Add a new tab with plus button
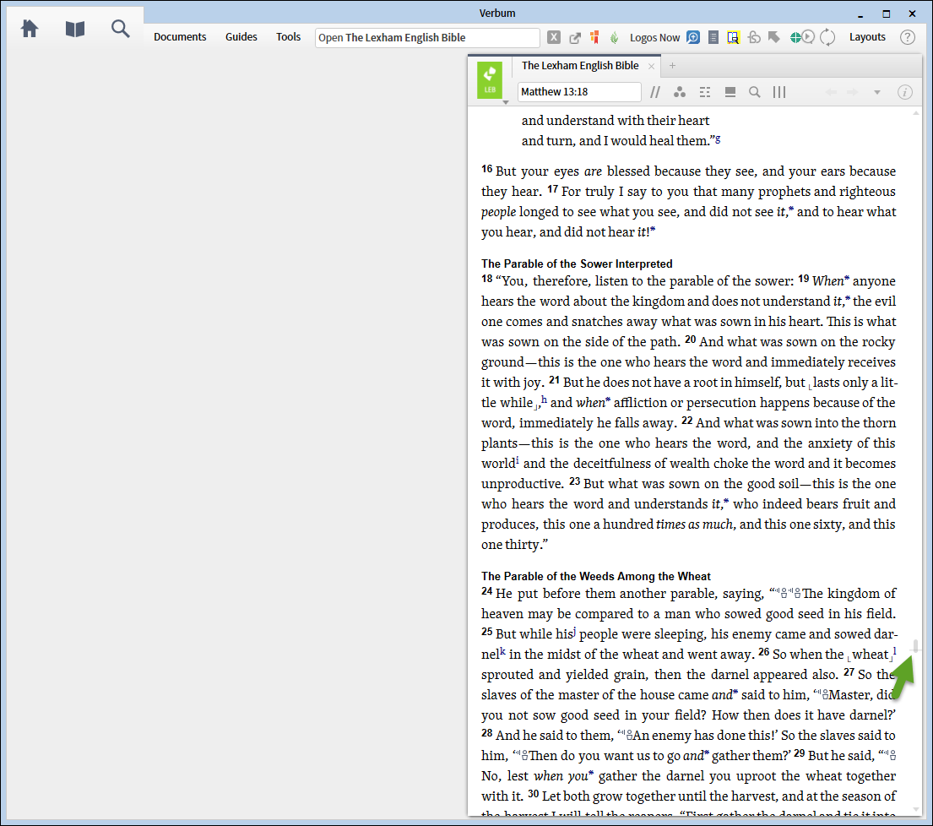Image resolution: width=933 pixels, height=826 pixels. 672,66
